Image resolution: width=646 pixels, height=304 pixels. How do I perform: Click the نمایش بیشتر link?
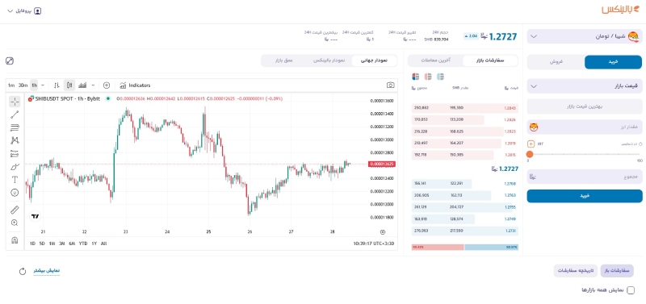pos(47,271)
